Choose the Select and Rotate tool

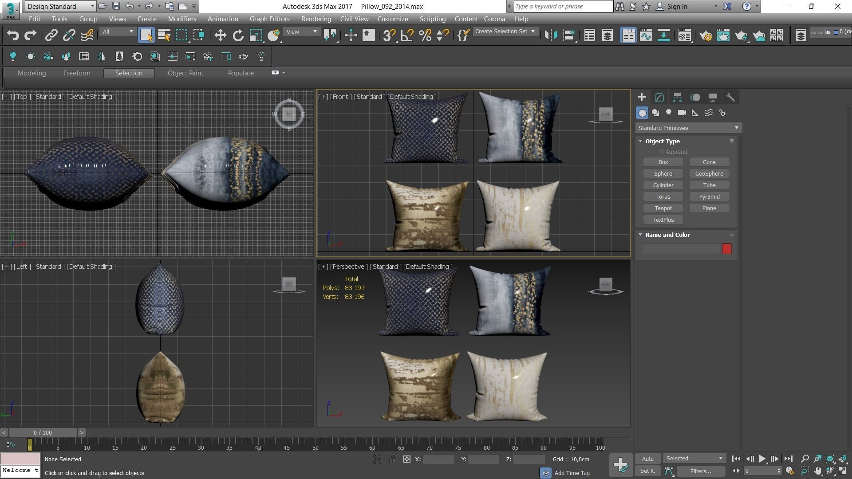pos(238,35)
